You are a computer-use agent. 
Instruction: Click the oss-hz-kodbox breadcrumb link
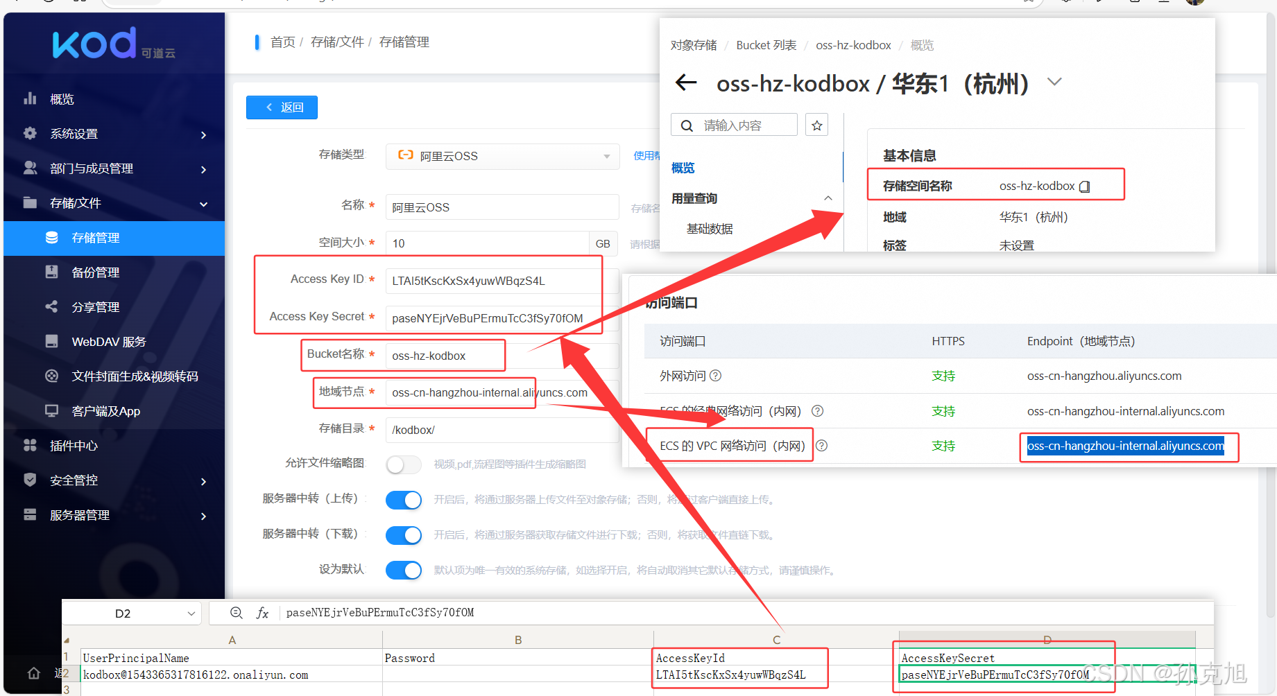tap(853, 45)
